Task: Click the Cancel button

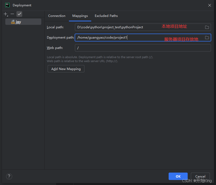Action: coord(200,176)
